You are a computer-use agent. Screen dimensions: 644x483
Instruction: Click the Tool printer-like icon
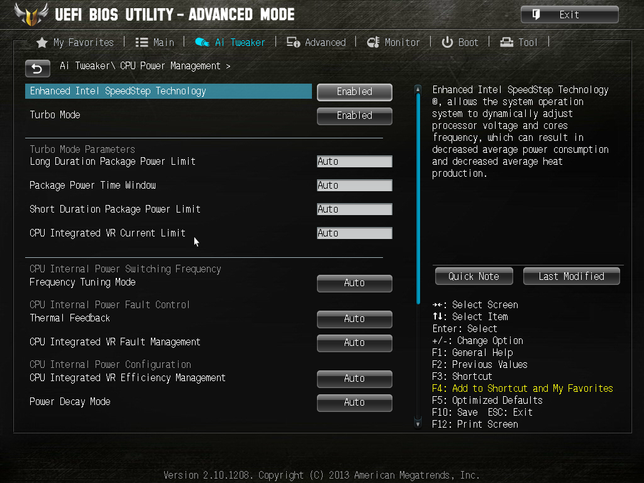tap(507, 42)
